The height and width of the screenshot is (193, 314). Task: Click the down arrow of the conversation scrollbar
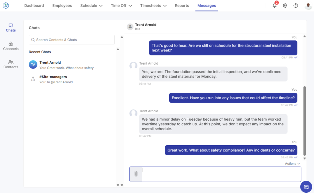tap(304, 158)
